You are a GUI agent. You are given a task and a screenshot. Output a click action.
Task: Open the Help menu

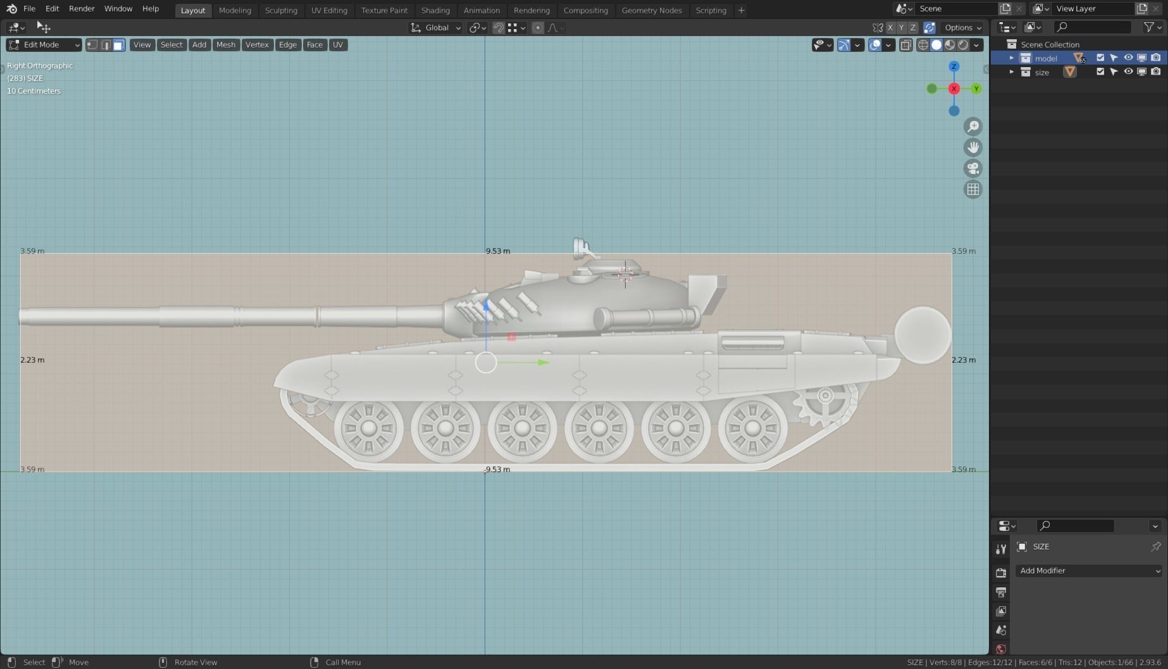[x=151, y=9]
